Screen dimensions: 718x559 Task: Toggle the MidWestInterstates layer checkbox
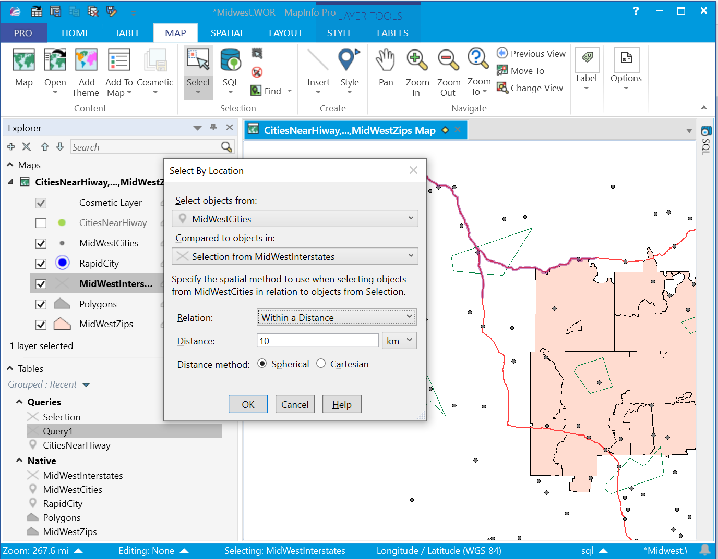click(41, 284)
